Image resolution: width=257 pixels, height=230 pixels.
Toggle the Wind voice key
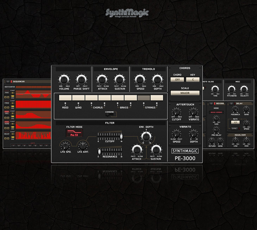coord(79,98)
